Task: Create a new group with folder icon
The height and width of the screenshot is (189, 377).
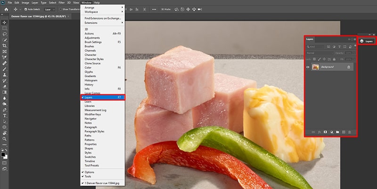Action: 337,132
